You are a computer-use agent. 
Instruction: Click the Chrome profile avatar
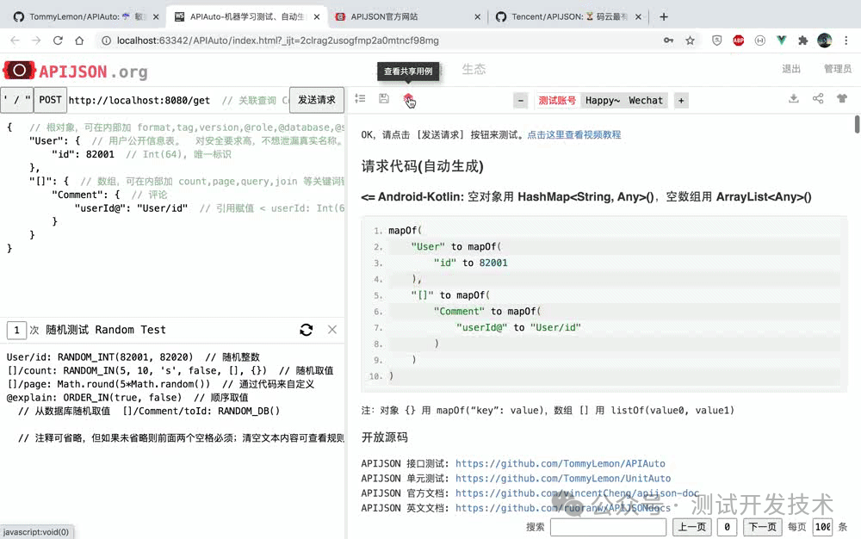click(824, 40)
